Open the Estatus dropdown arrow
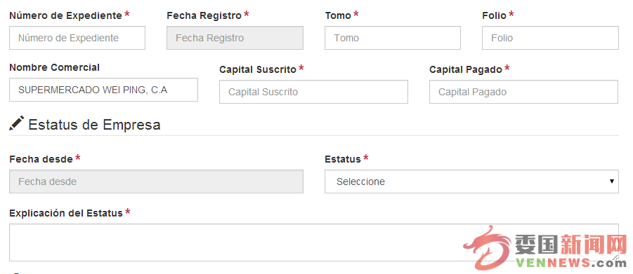This screenshot has height=274, width=633. pos(612,181)
